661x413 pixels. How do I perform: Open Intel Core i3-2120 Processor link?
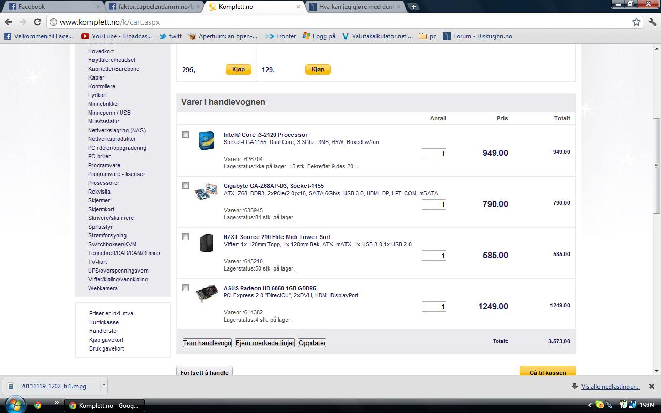point(265,135)
